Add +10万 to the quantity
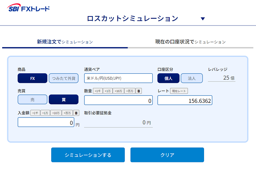This screenshot has height=170, width=256. [x=118, y=91]
